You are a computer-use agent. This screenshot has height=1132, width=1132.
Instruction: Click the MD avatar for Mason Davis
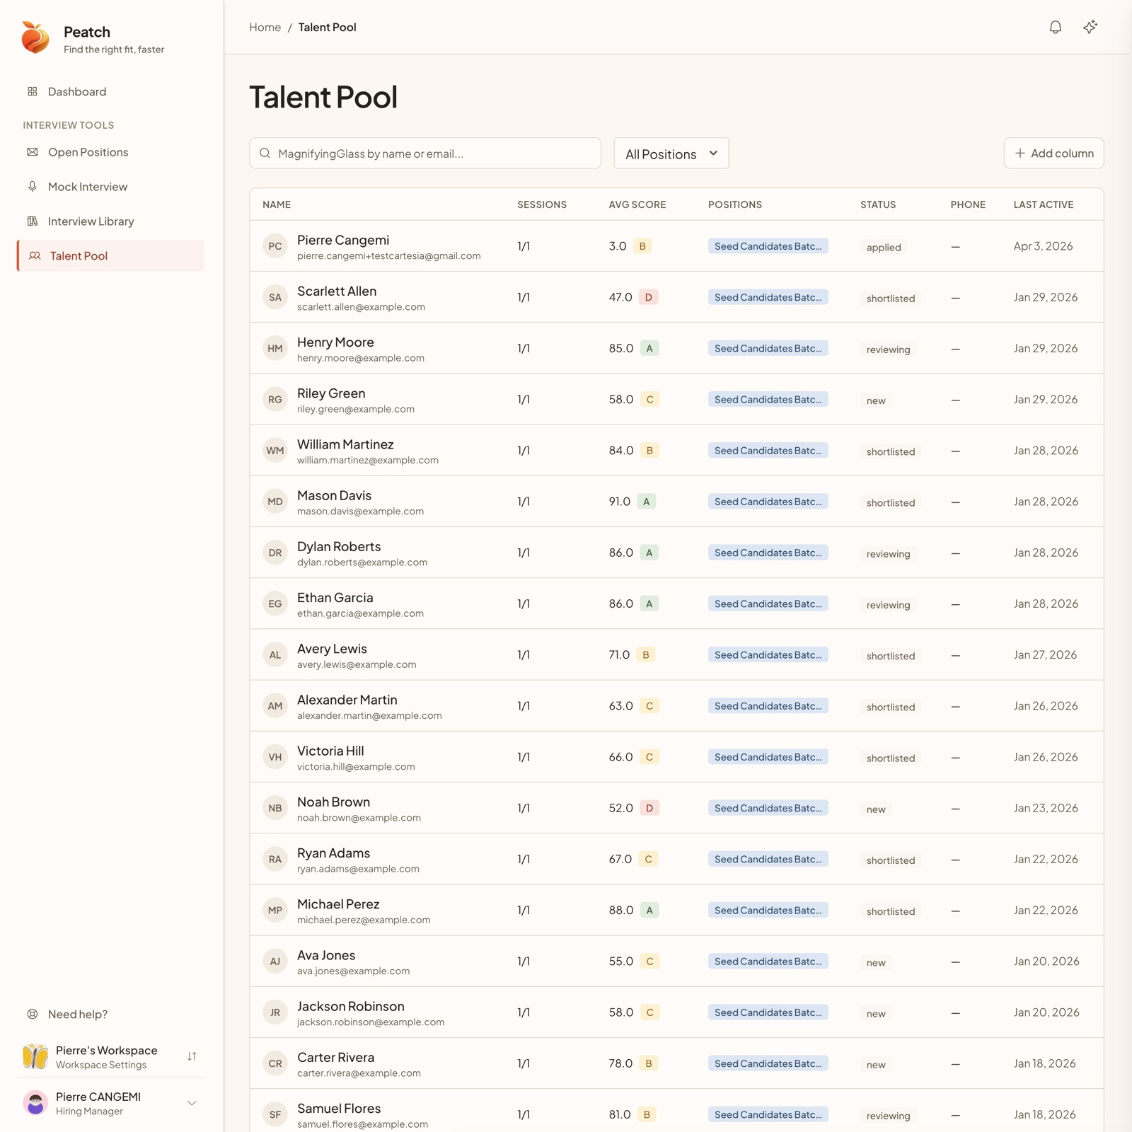click(275, 502)
